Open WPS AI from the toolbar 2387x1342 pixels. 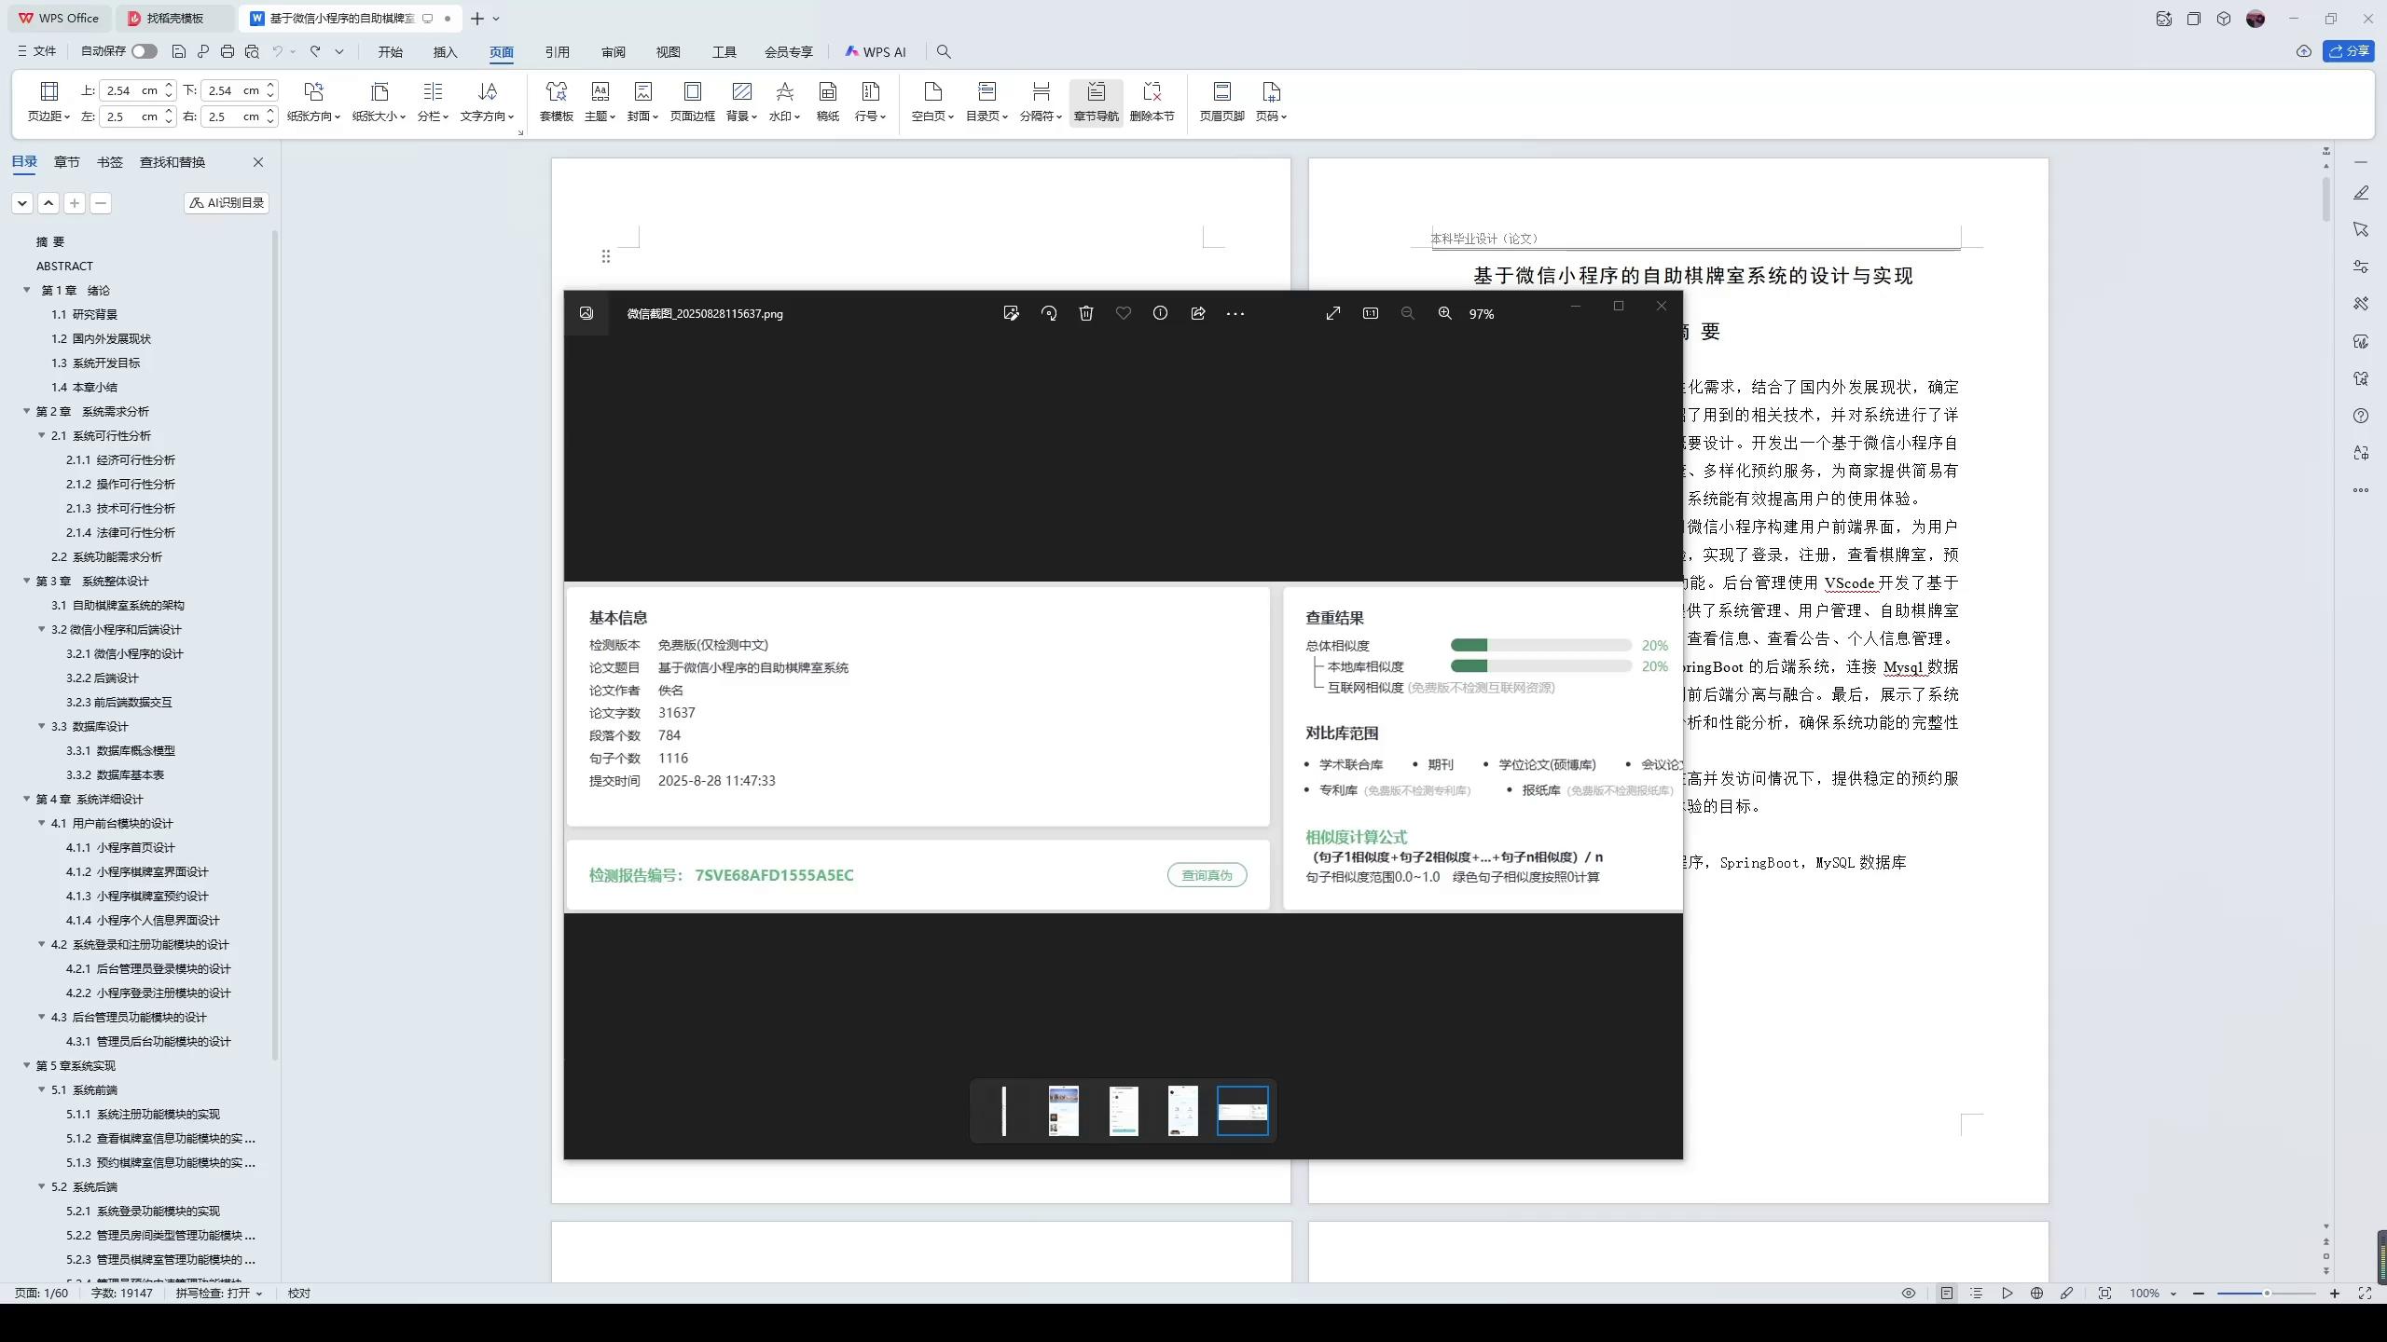pyautogui.click(x=875, y=51)
